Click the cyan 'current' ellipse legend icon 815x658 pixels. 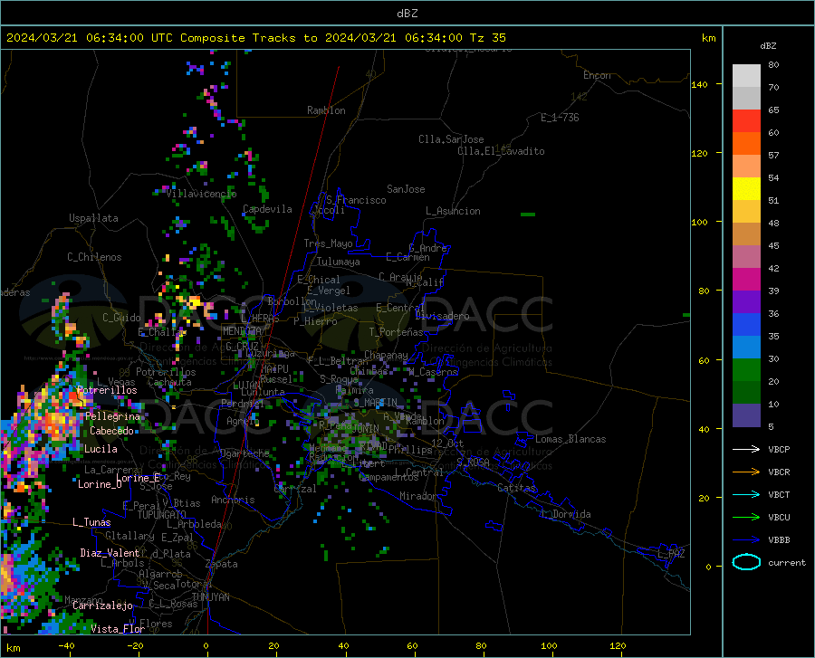point(746,562)
